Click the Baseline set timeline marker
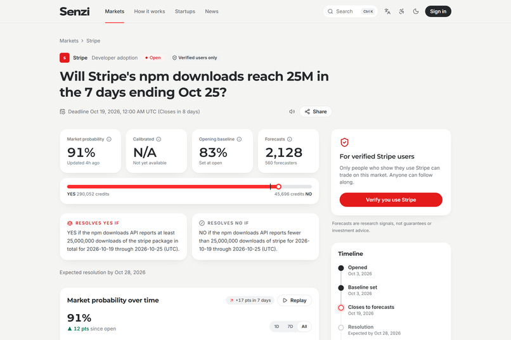The height and width of the screenshot is (340, 511). pos(341,288)
